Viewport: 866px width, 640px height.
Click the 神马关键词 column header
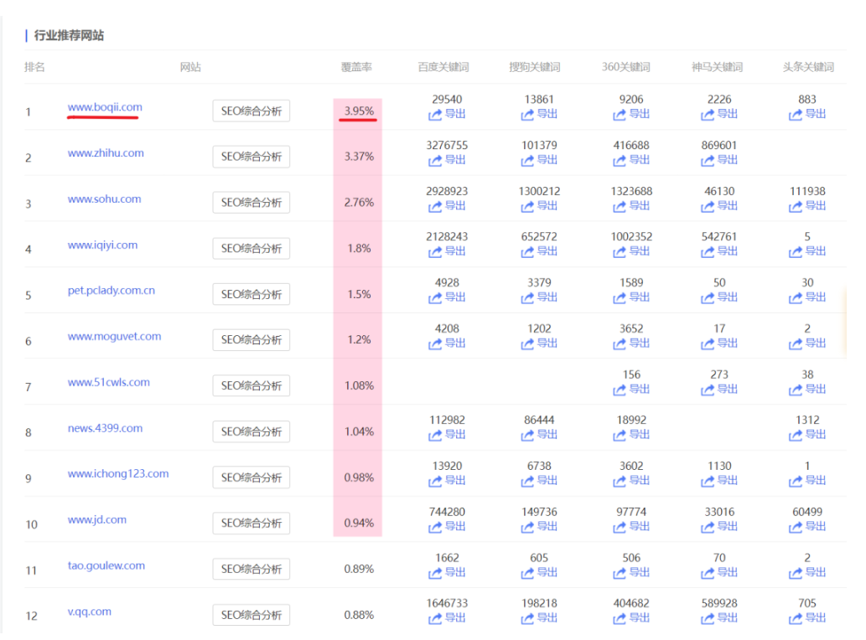click(717, 67)
